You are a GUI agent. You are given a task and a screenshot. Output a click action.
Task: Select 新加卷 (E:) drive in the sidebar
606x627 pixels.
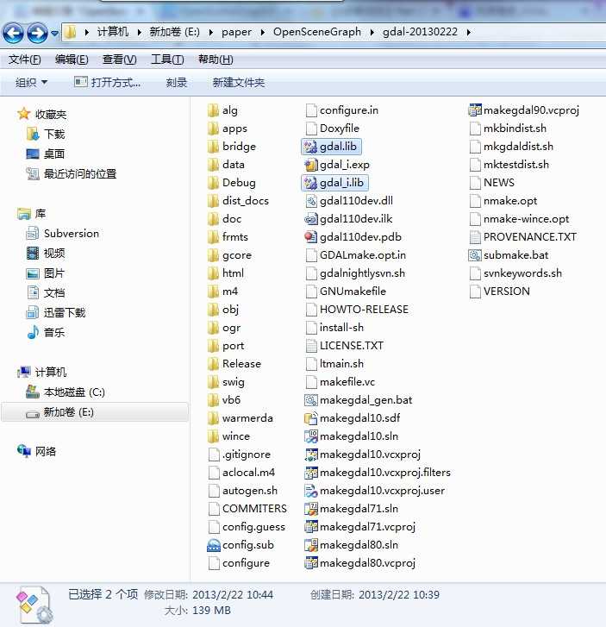(95, 412)
